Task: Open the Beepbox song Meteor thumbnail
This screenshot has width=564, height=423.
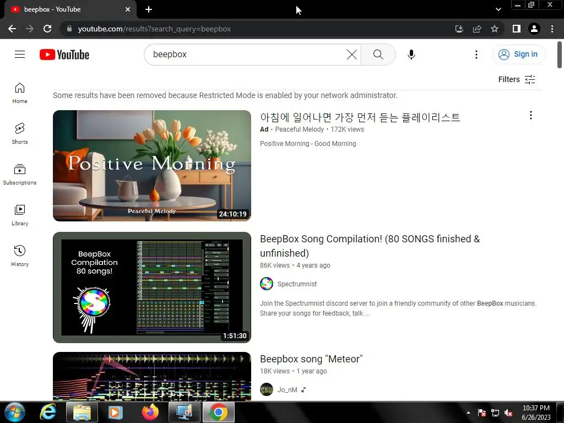Action: [x=152, y=376]
